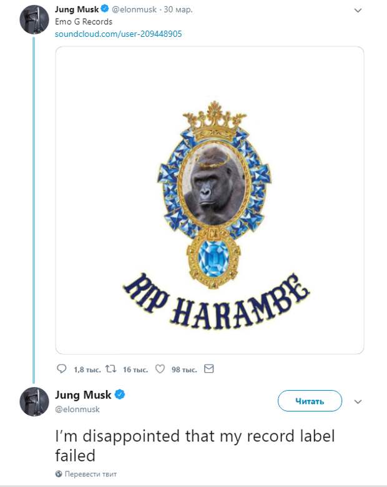Click the lower Jung Musk display name
387x487 pixels.
83,395
